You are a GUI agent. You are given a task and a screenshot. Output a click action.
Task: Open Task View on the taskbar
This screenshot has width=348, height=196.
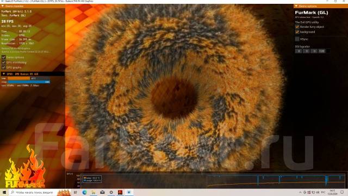click(x=76, y=192)
